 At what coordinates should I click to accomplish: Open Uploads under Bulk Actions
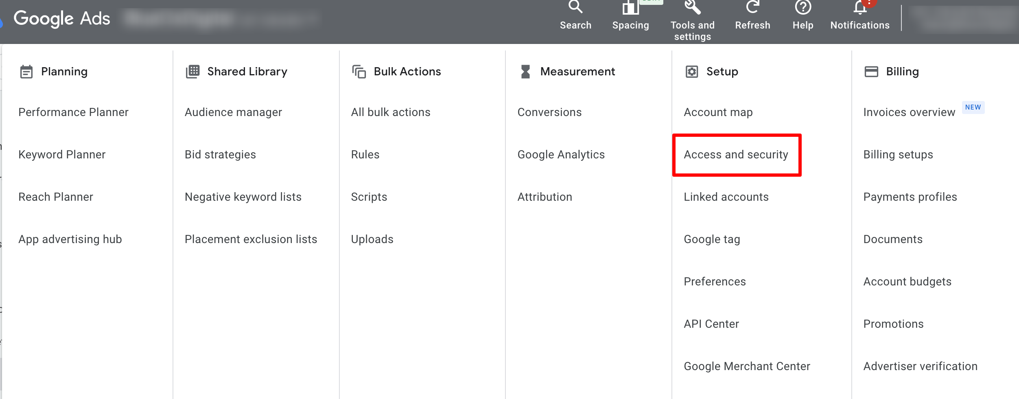coord(372,239)
